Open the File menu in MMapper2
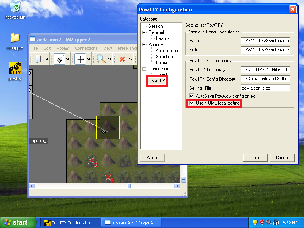304x228 pixels. point(35,48)
